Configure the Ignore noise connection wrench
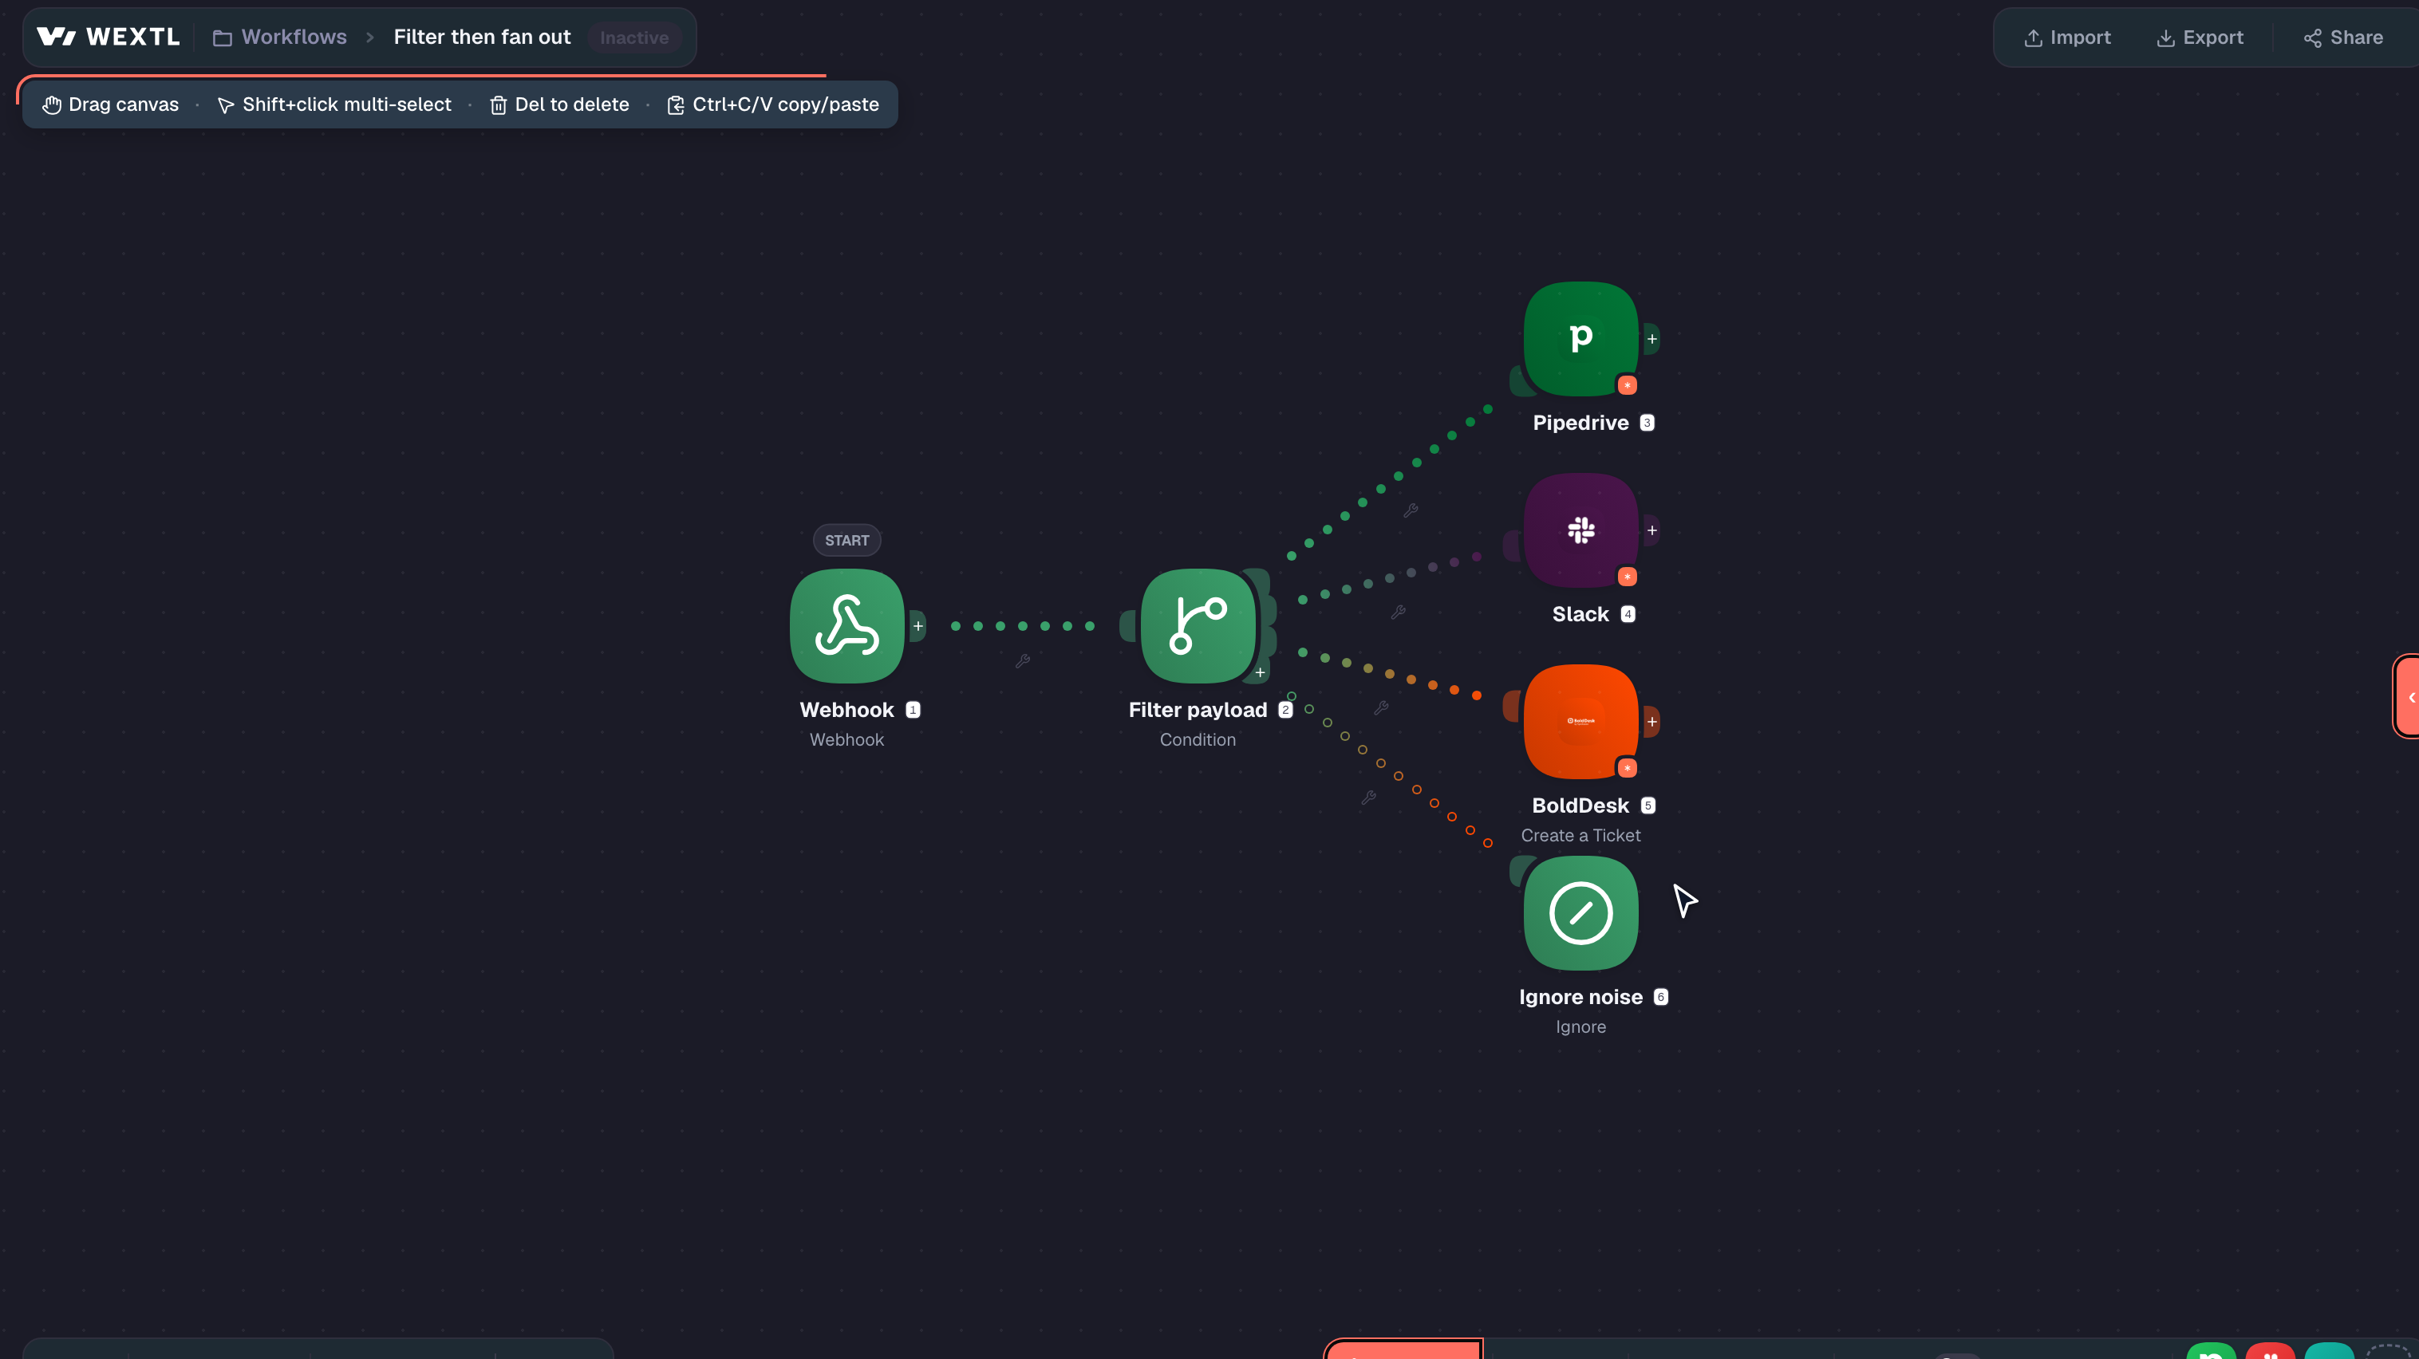Screen dimensions: 2419x1359 (x=1369, y=797)
